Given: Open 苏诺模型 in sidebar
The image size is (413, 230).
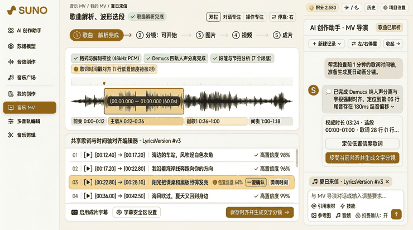Looking at the screenshot, I should click(22, 46).
